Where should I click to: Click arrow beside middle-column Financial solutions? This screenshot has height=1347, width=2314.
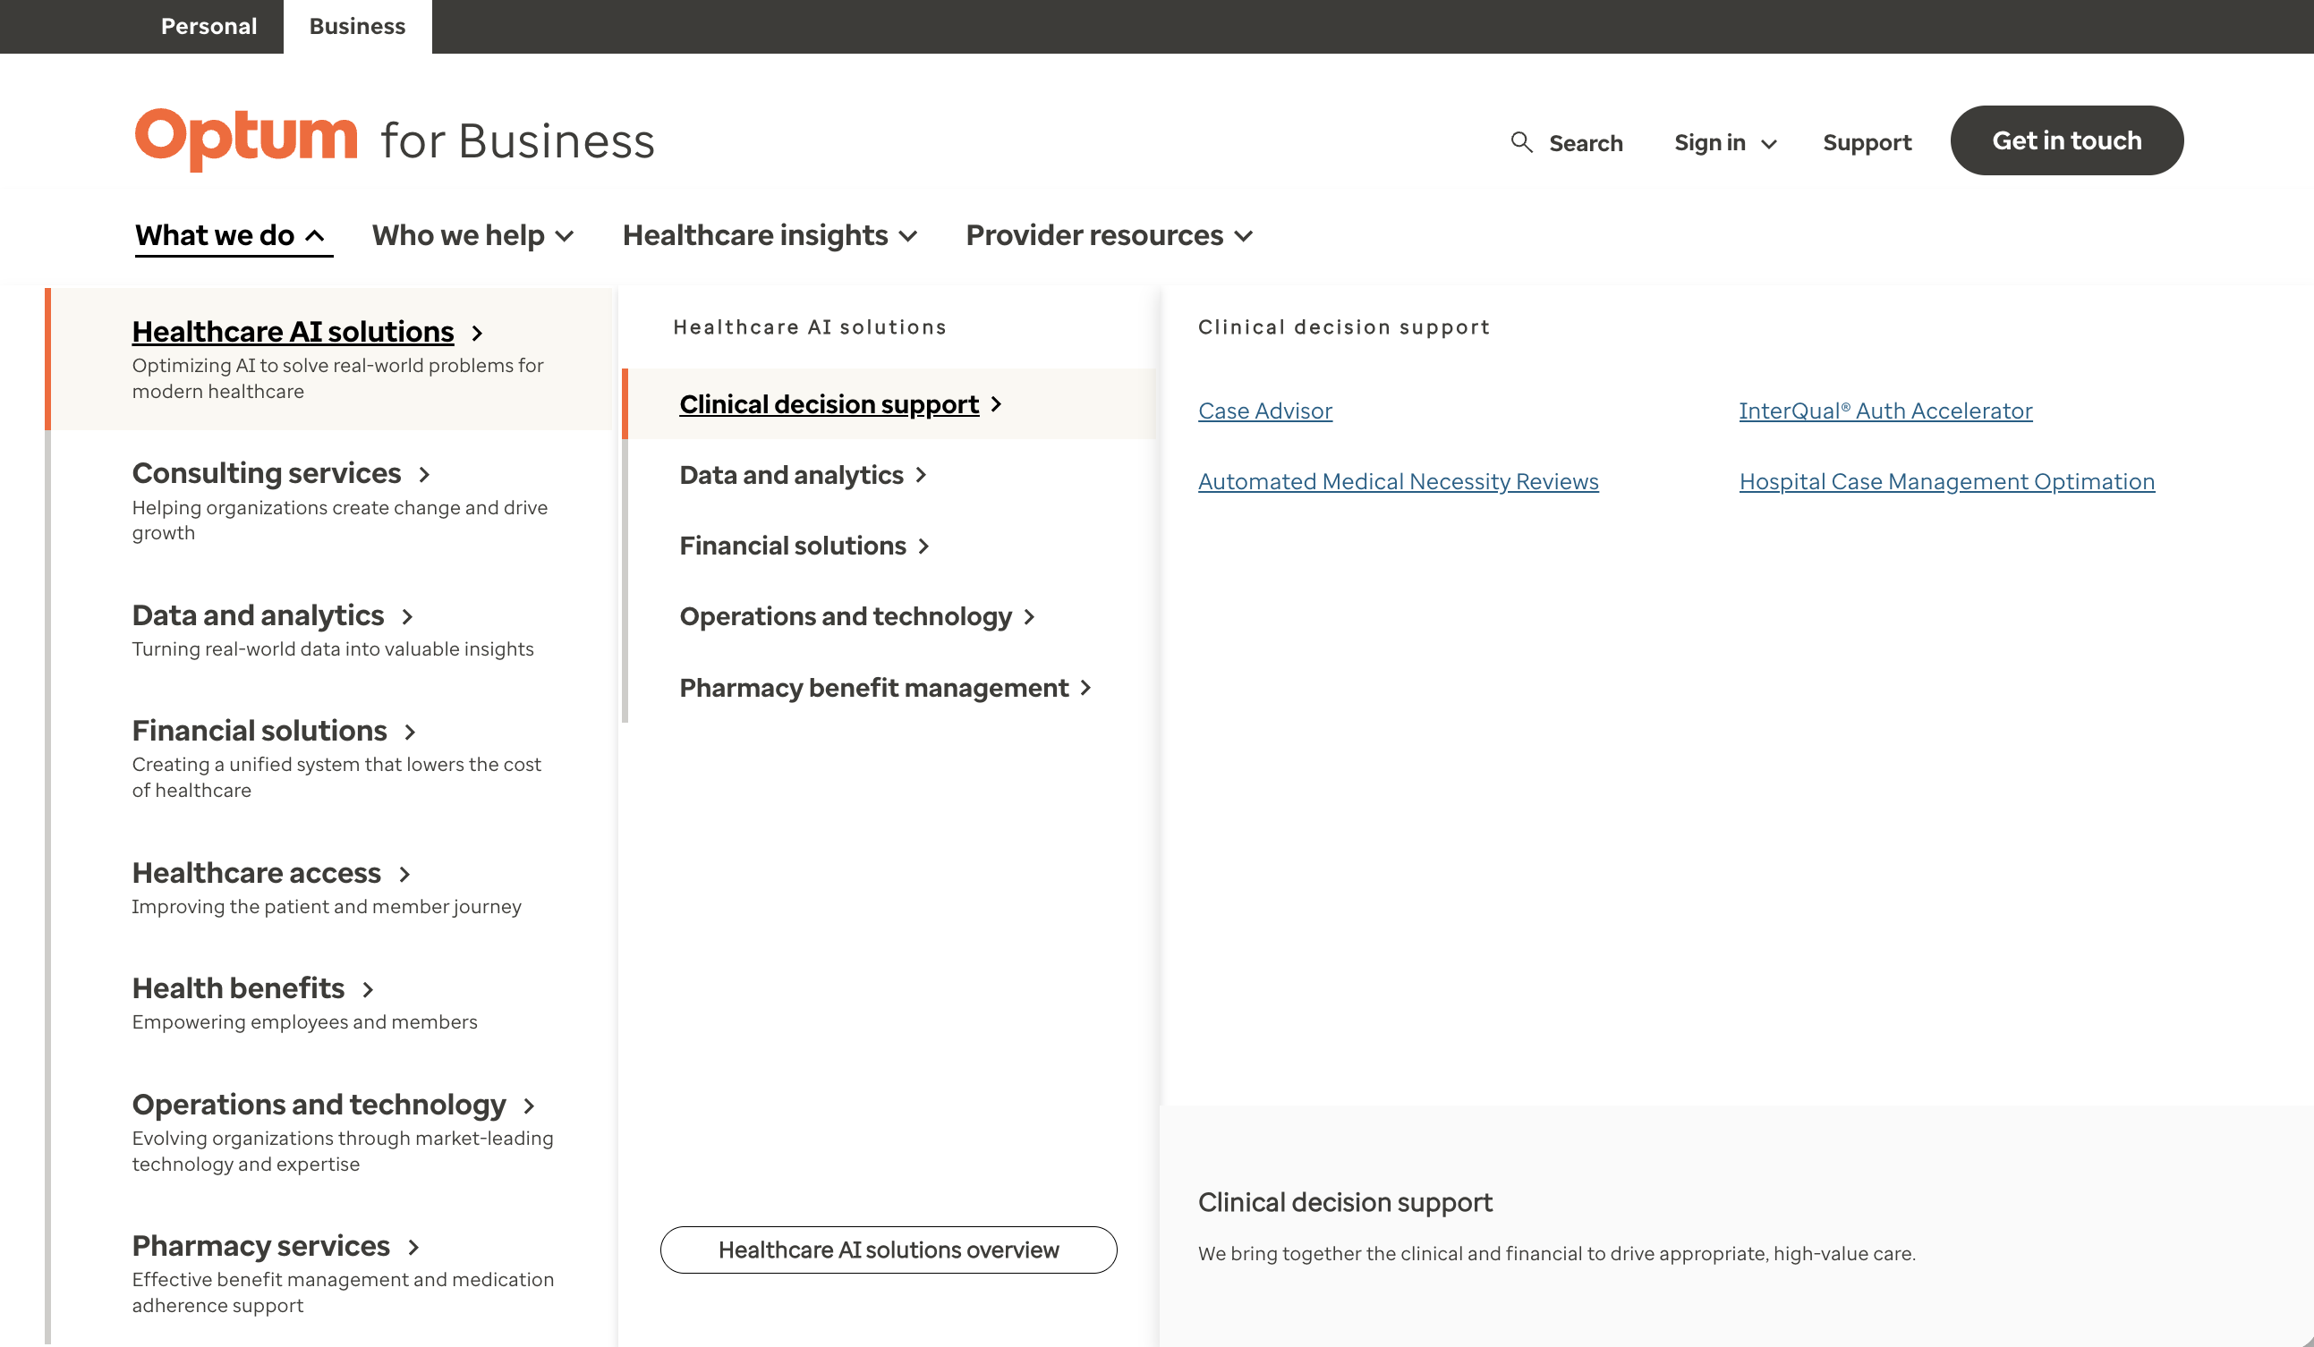(x=923, y=546)
